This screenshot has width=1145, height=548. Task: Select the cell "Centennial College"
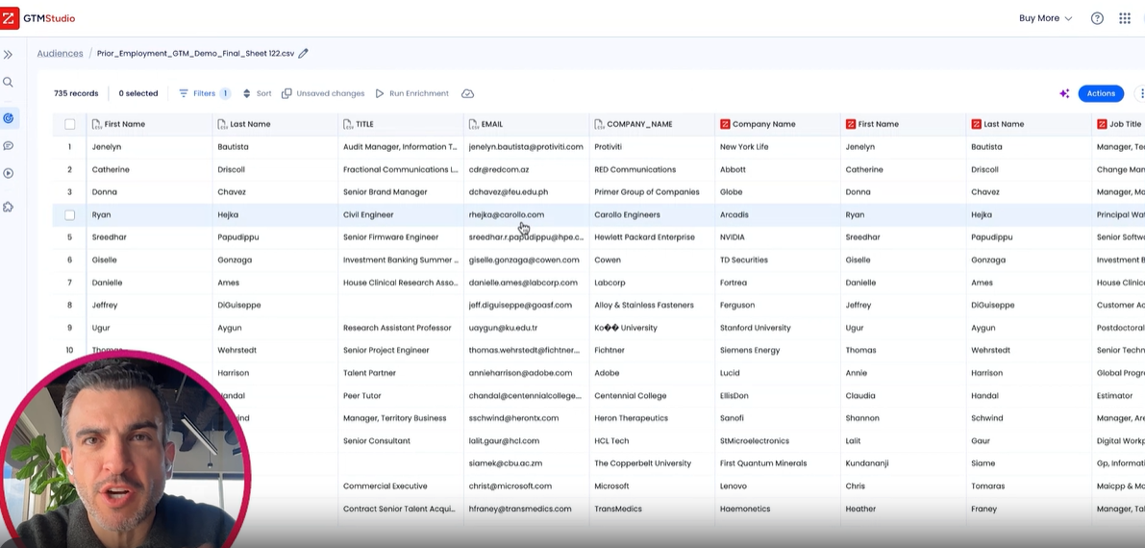[652, 396]
